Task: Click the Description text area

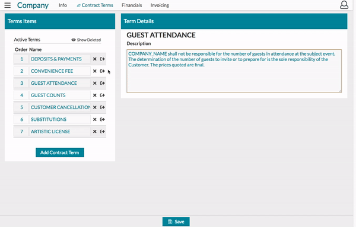Action: (x=234, y=71)
